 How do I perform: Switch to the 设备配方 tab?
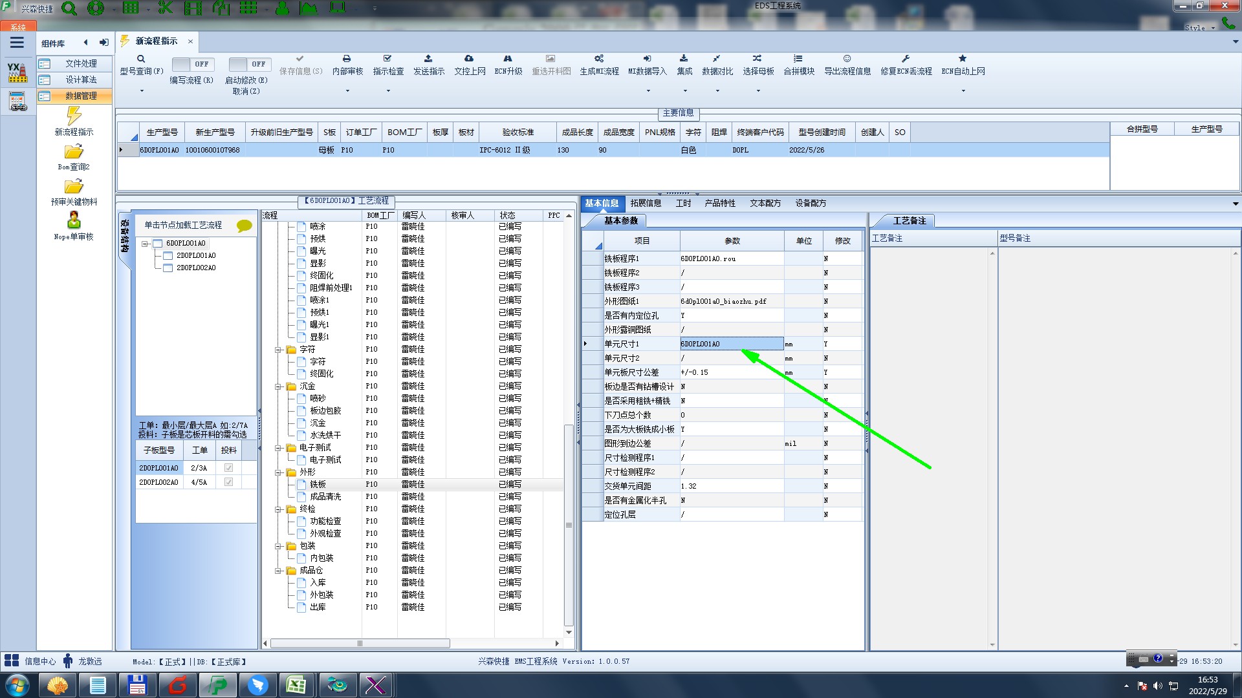[x=811, y=203]
